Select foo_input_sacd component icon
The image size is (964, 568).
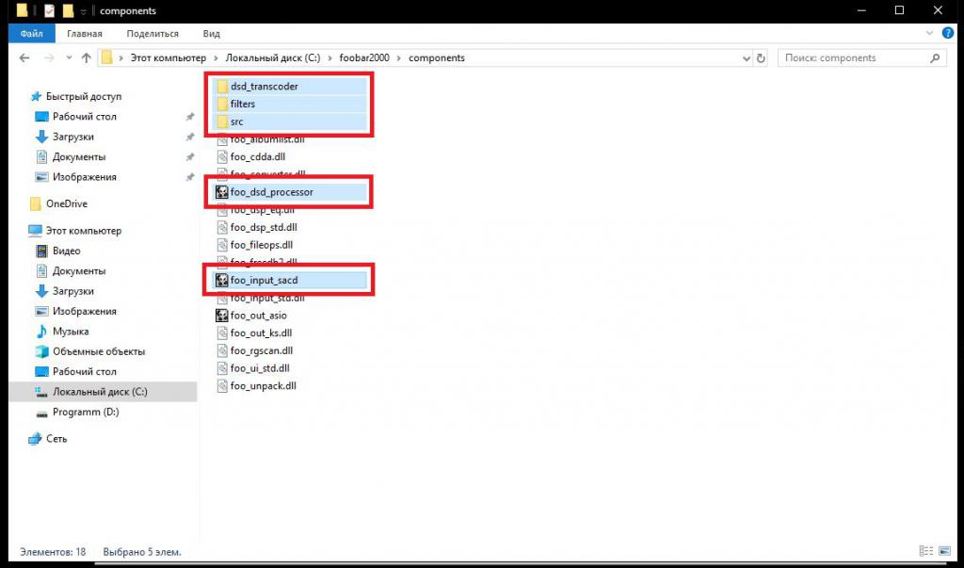pos(222,281)
